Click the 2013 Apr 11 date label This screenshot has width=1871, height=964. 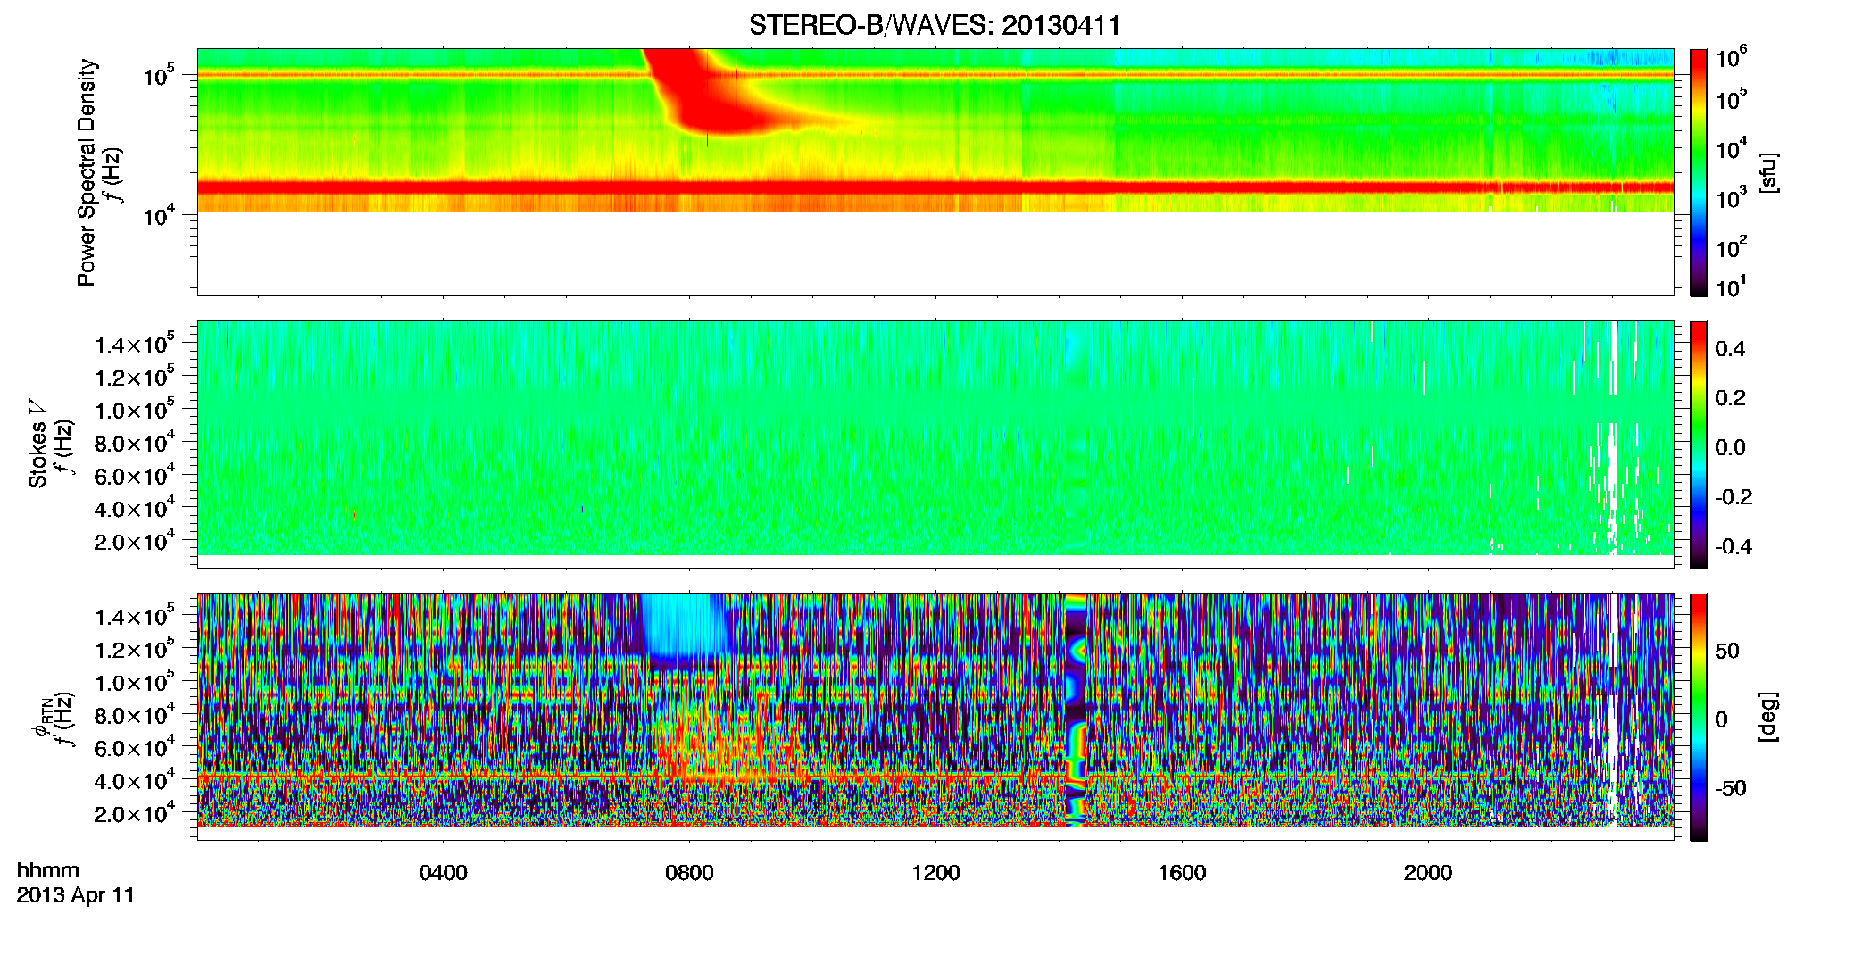pyautogui.click(x=76, y=895)
